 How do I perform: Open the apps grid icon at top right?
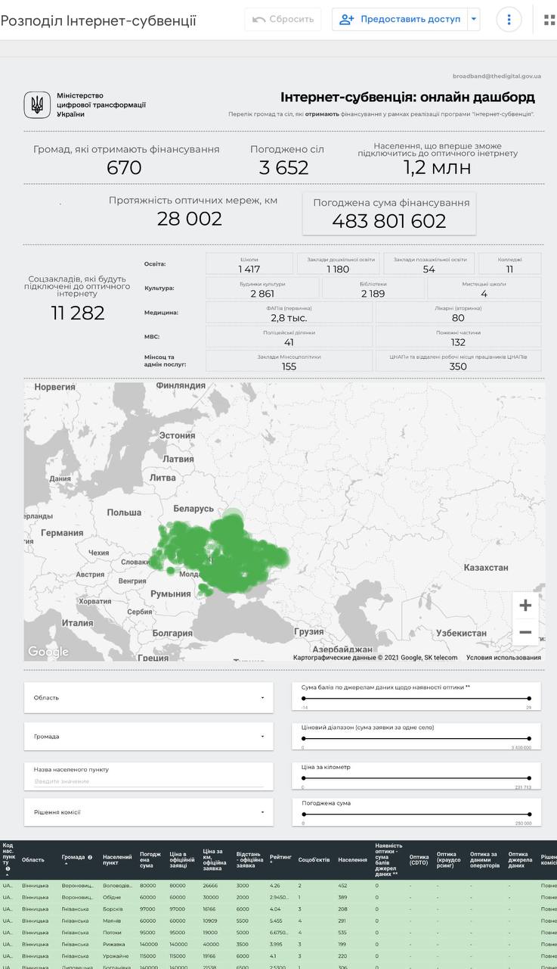pos(549,20)
